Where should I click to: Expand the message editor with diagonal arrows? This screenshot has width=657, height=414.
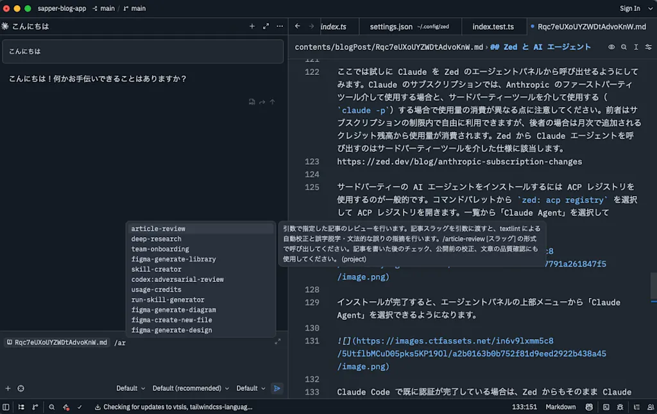277,342
